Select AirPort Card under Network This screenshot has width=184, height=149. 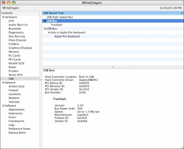pos(16,86)
